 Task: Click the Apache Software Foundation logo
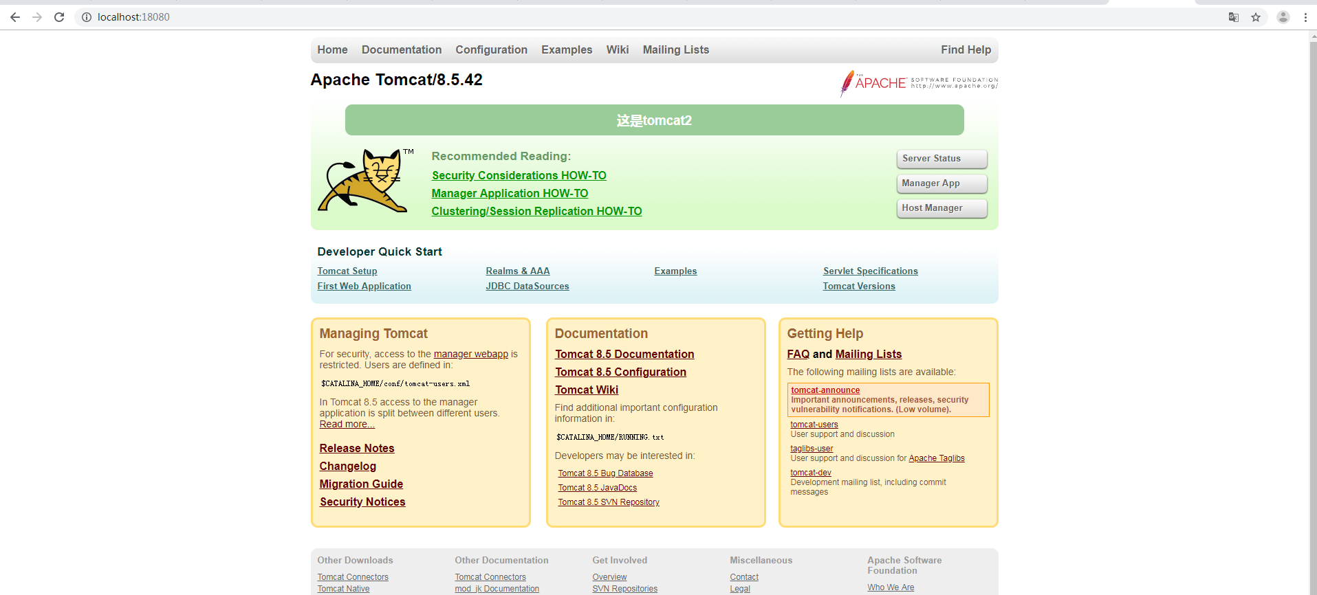919,83
